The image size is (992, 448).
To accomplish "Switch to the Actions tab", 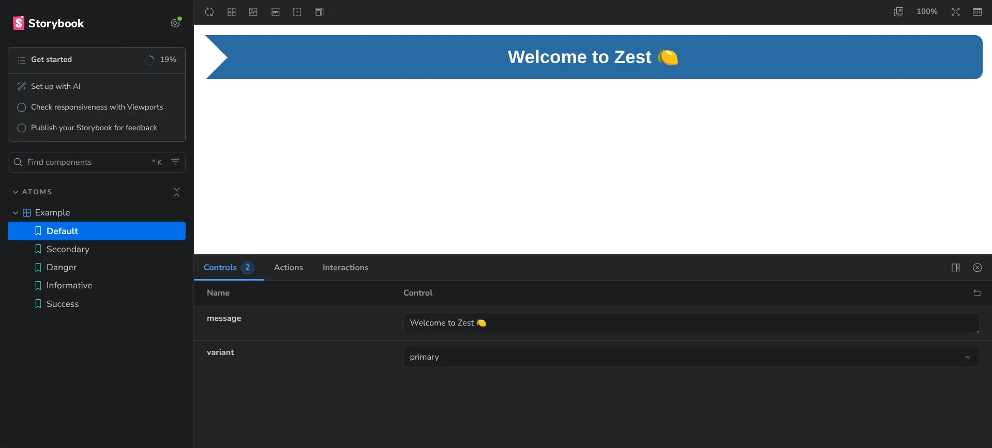I will tap(289, 268).
